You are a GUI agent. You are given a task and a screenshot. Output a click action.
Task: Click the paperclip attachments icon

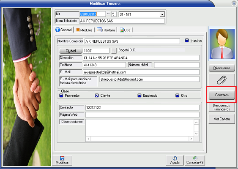point(222,80)
